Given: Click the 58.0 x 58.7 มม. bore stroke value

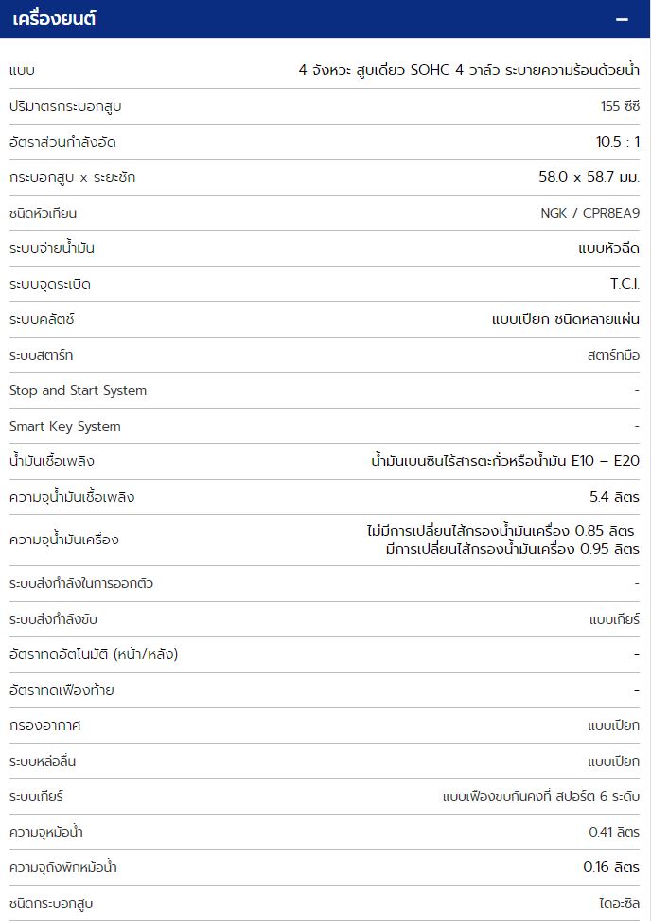Looking at the screenshot, I should pos(589,177).
